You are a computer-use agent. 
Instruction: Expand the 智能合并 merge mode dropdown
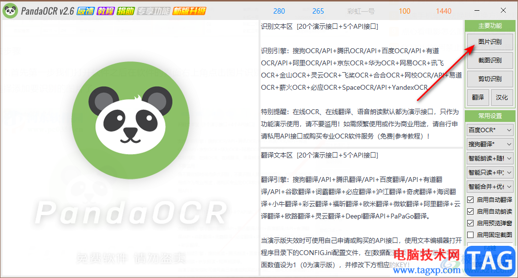490,187
